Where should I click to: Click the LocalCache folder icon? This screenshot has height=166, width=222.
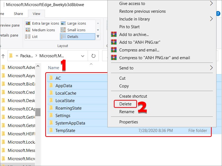coord(51,93)
